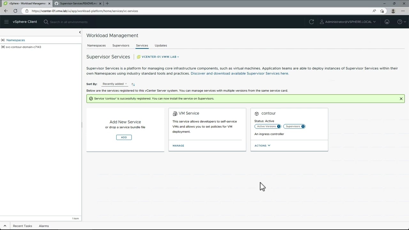Open the browser settings ellipsis menu
The width and height of the screenshot is (409, 230).
point(403,11)
